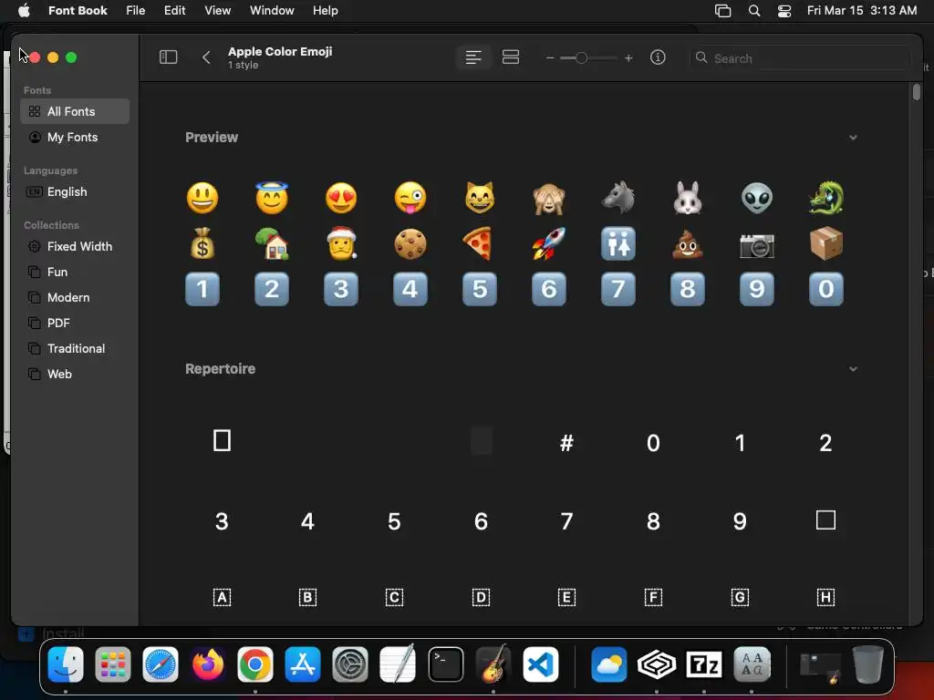Toggle the sidebar visibility button

pos(168,57)
